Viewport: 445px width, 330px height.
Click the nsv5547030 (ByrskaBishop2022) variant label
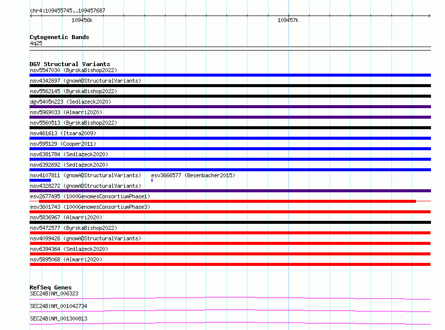tap(73, 70)
